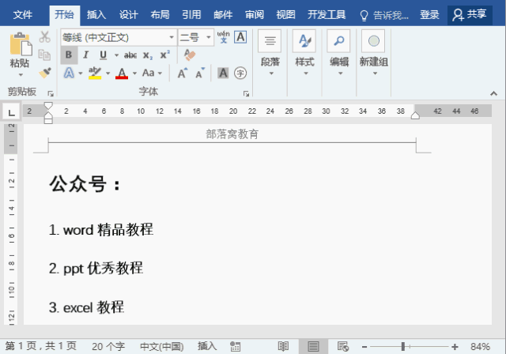Toggle Underline formatting
The height and width of the screenshot is (354, 506).
(101, 55)
